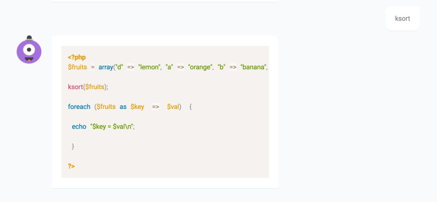Screen dimensions: 437x202
Task: Click the ksort function name in the code
Action: (x=75, y=87)
